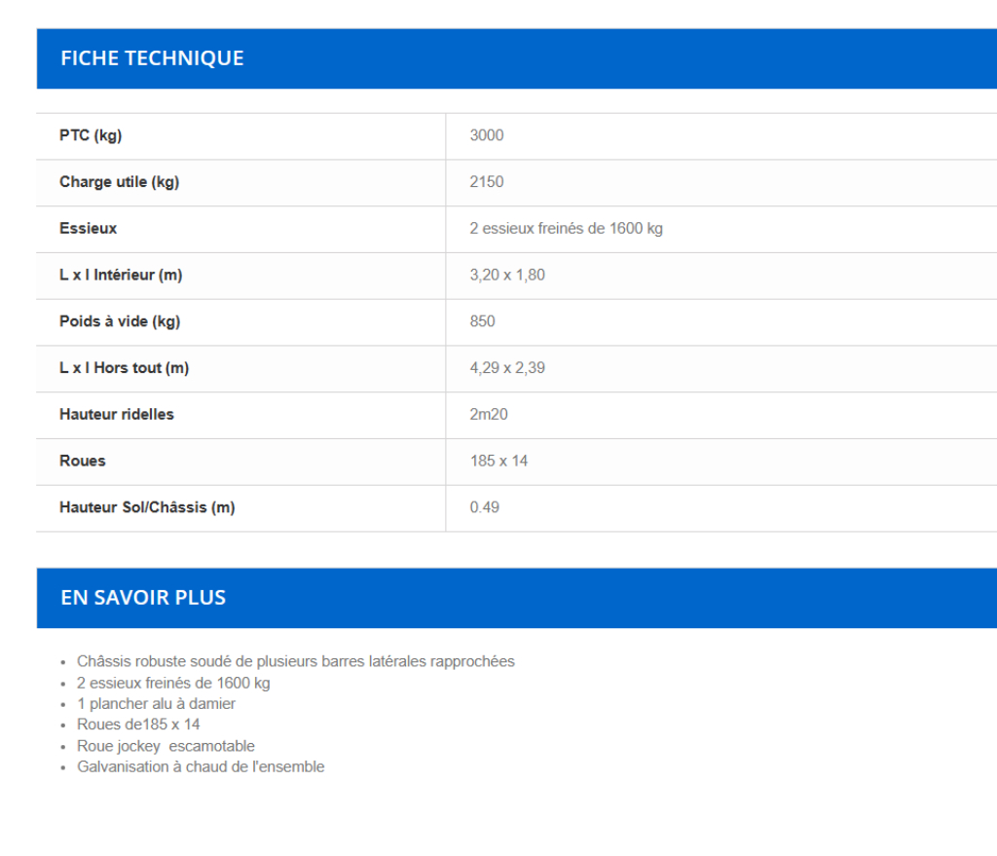Screen dimensions: 997x856
Task: Click the EN SAVOIR PLUS section header
Action: coord(143,598)
